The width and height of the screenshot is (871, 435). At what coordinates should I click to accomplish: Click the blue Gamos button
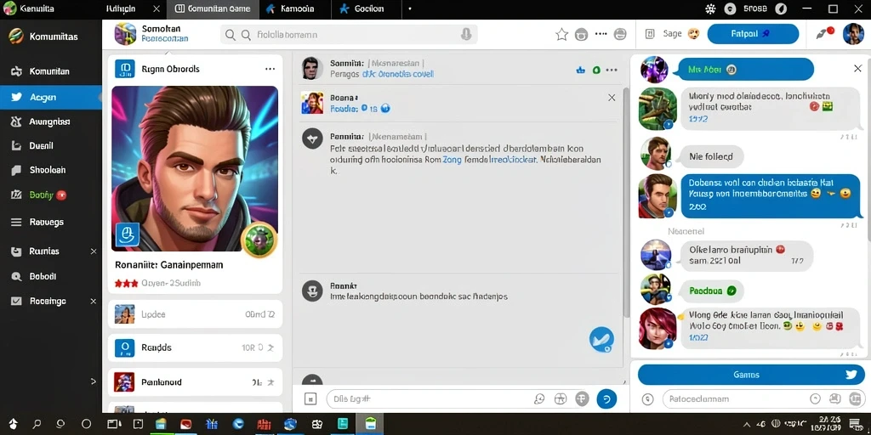pyautogui.click(x=749, y=375)
